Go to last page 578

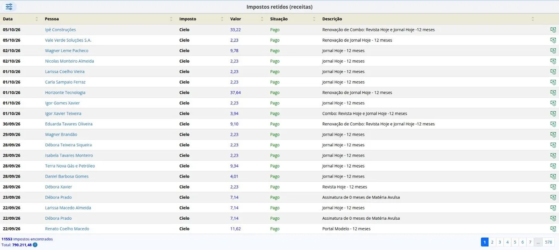[549, 242]
